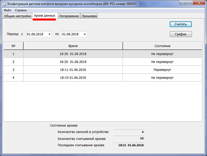Screen dimensions: 207x156
Task: Select the row with time 18:10 01.06.2018
Action: [x=103, y=77]
